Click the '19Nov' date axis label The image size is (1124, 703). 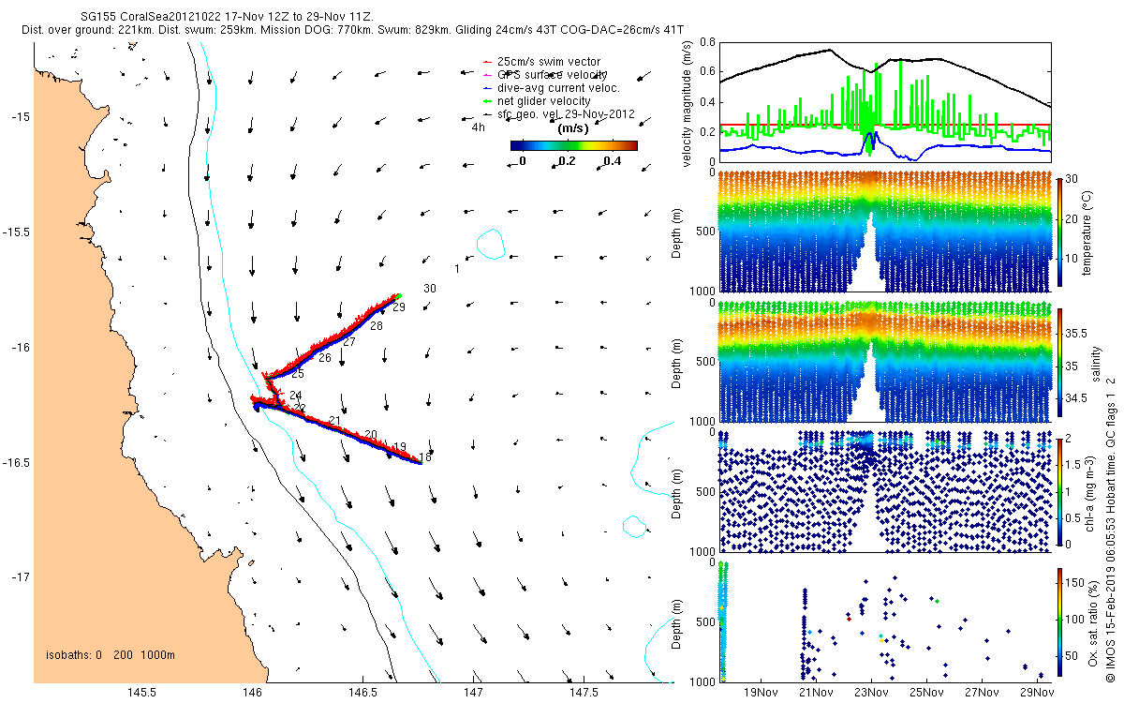click(x=761, y=692)
